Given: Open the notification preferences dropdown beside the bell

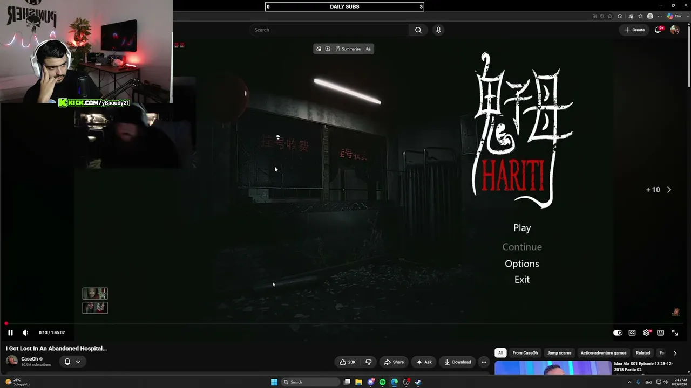Looking at the screenshot, I should pyautogui.click(x=78, y=362).
